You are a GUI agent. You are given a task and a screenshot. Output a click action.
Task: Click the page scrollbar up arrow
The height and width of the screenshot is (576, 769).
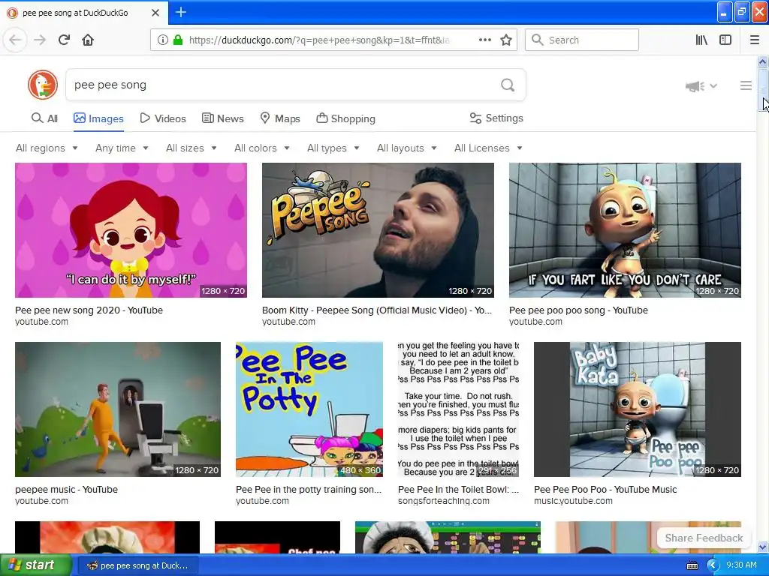763,61
